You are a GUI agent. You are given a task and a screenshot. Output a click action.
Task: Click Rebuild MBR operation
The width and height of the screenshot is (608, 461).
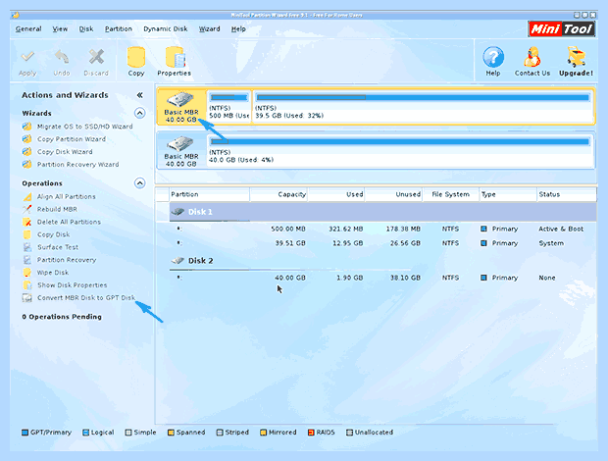click(x=57, y=209)
